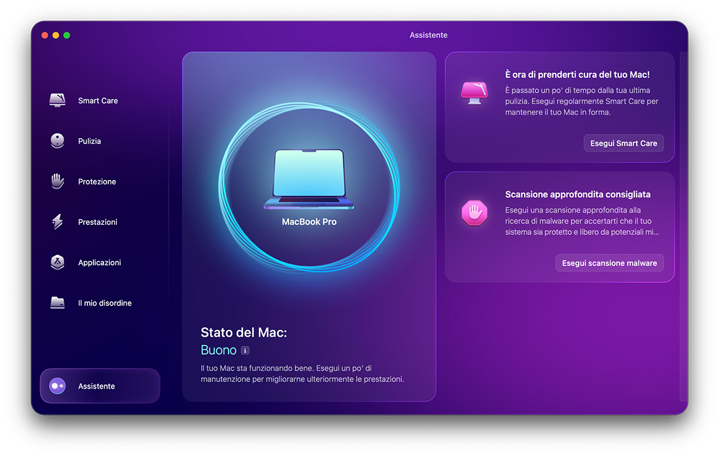
Task: Click the Pulizia vacuum icon in sidebar
Action: pyautogui.click(x=57, y=141)
